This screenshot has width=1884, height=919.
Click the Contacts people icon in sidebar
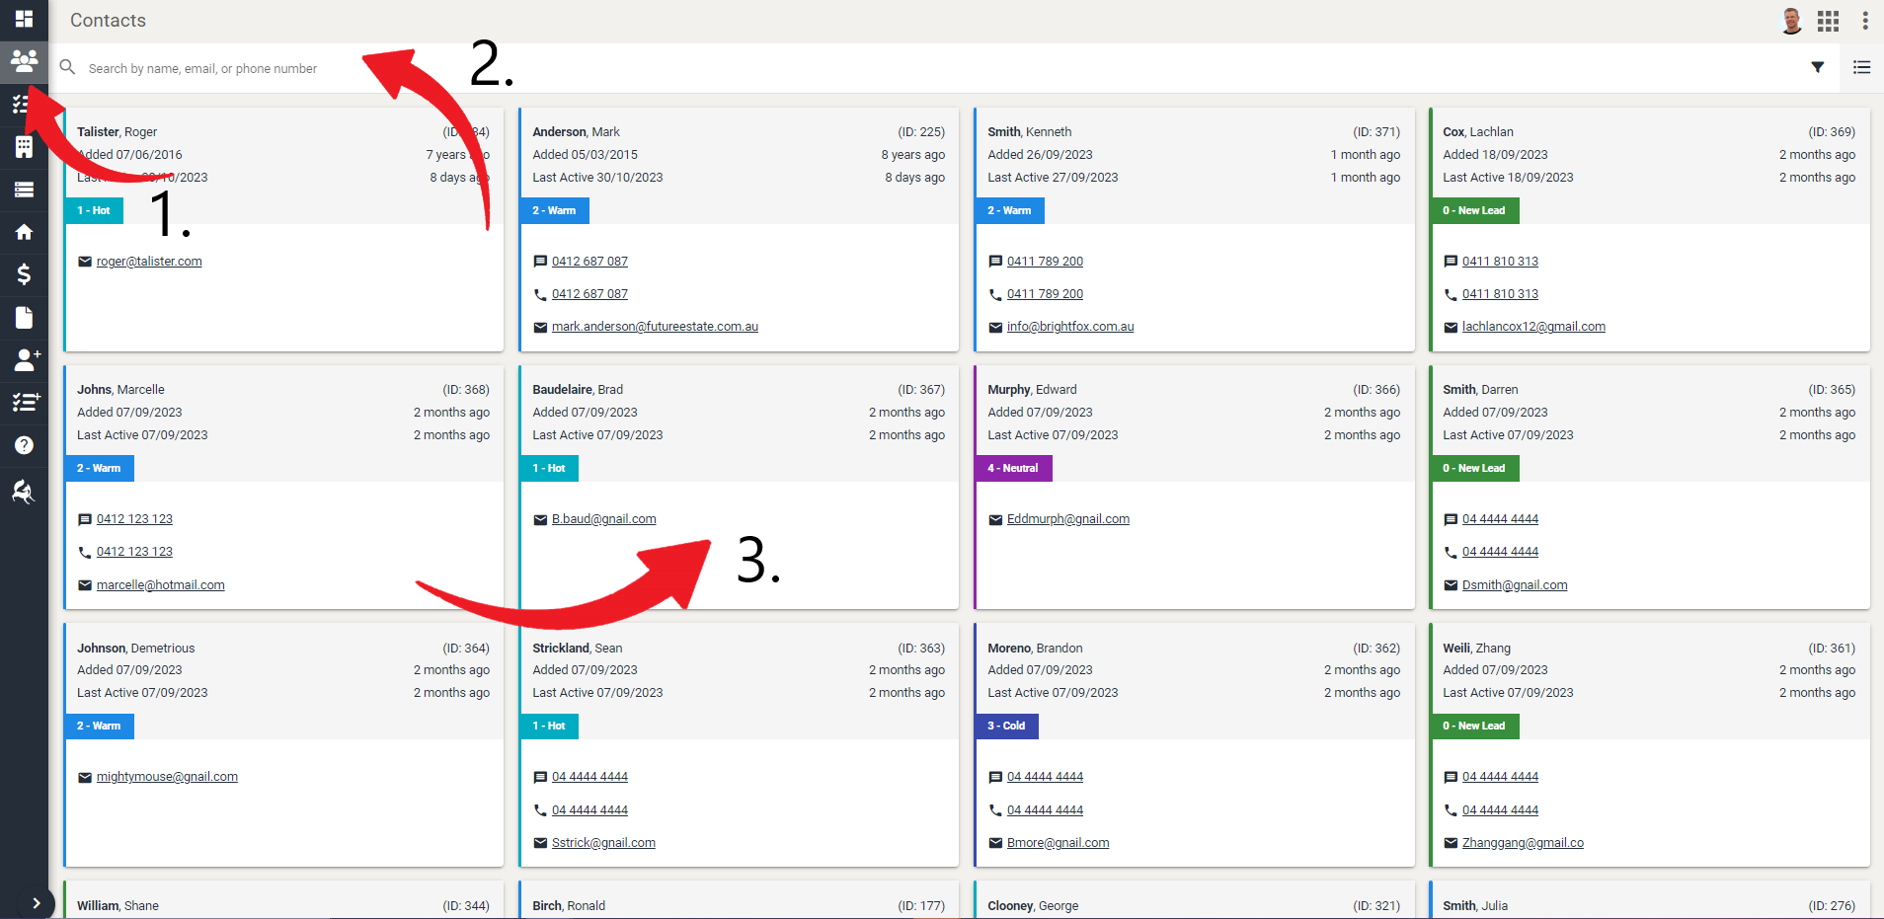[x=24, y=61]
